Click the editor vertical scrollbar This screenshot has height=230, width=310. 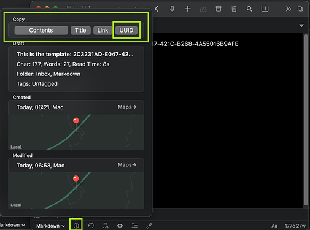coord(306,120)
